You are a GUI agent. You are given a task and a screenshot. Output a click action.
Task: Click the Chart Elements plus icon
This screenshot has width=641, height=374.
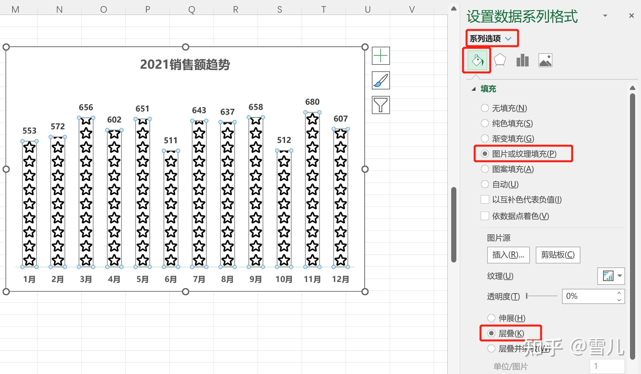[x=381, y=56]
